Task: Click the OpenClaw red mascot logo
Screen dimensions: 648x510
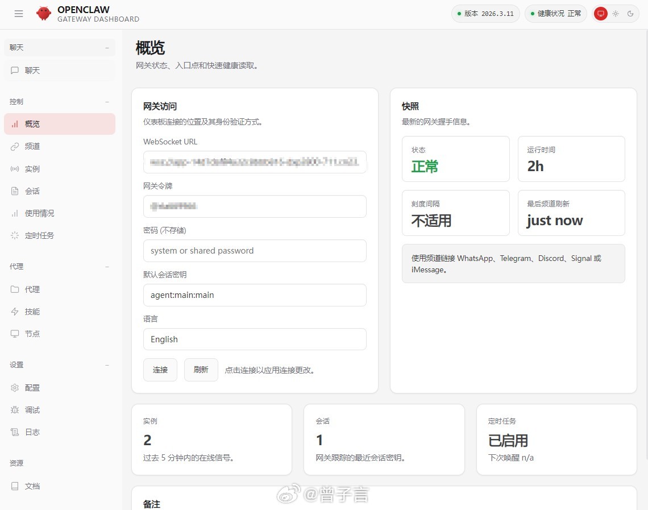Action: (43, 13)
